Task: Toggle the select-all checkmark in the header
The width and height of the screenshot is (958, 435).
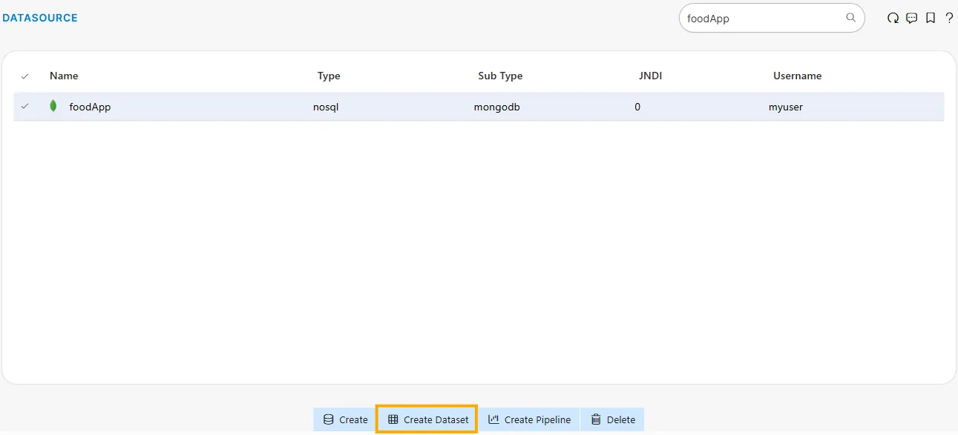Action: [24, 76]
